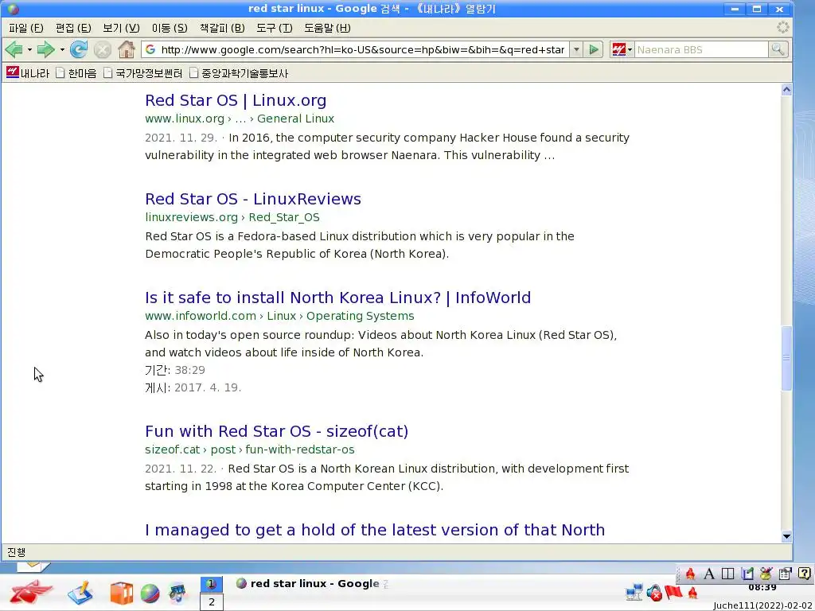The image size is (815, 611).
Task: Launch the notepad with pencil taskbar icon
Action: click(x=80, y=592)
